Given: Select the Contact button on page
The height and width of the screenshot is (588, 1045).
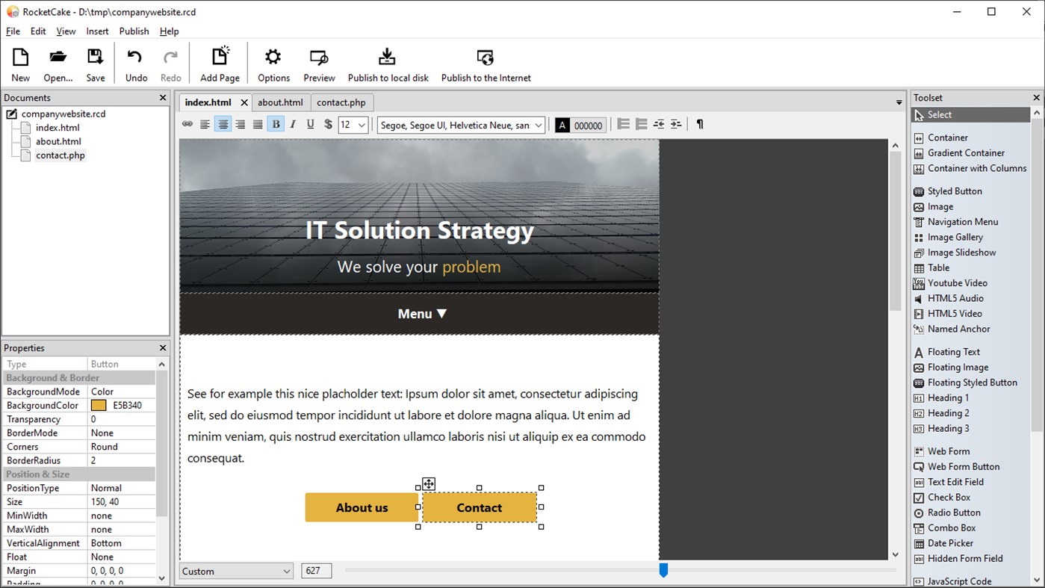Looking at the screenshot, I should click(479, 507).
